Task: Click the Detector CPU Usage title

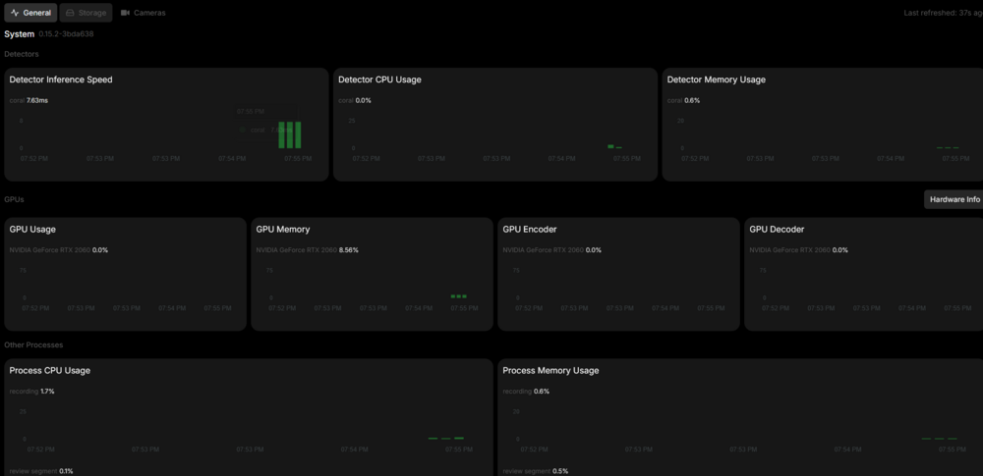Action: (379, 79)
